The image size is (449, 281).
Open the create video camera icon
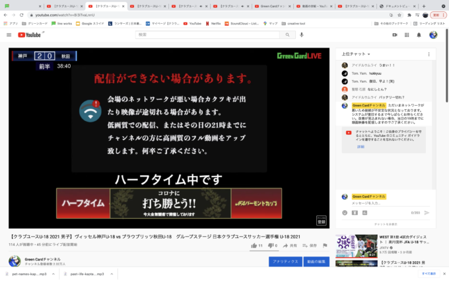[395, 34]
